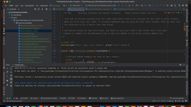The width and height of the screenshot is (191, 107).
Task: Open IDE settings gear in the top toolbar
Action: [x=183, y=5]
